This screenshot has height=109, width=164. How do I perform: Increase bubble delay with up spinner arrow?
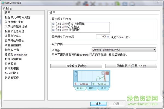[x=108, y=36]
